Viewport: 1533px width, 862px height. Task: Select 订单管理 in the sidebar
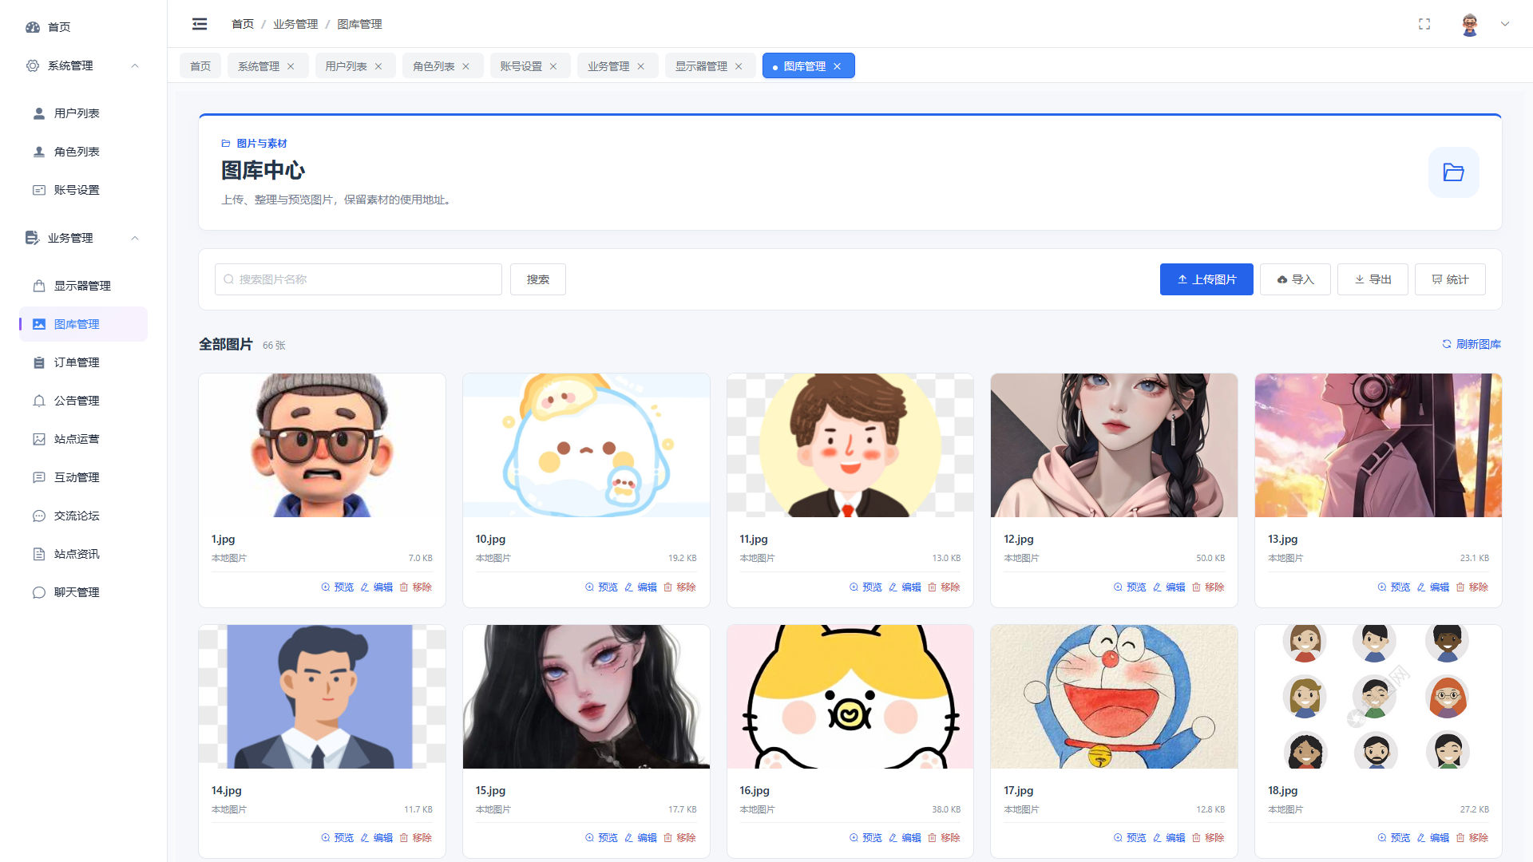83,362
